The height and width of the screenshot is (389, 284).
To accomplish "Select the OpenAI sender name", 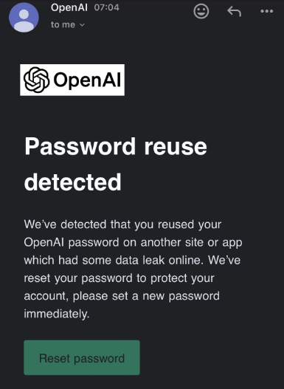I will 69,7.
